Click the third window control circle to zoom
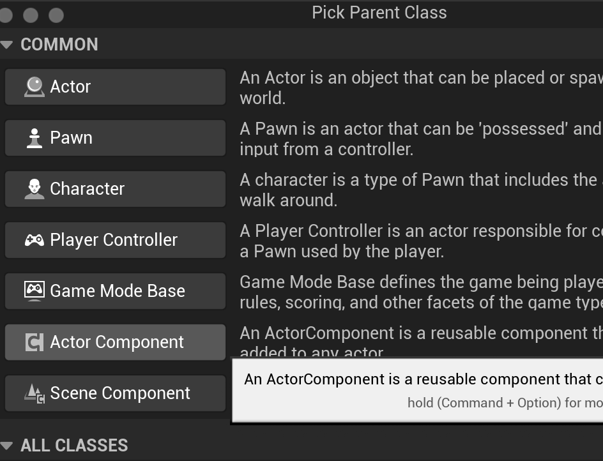Viewport: 603px width, 461px height. 56,15
